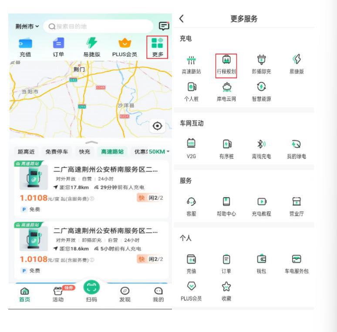
Task: Open the 钱包 wallet icon
Action: (x=262, y=262)
